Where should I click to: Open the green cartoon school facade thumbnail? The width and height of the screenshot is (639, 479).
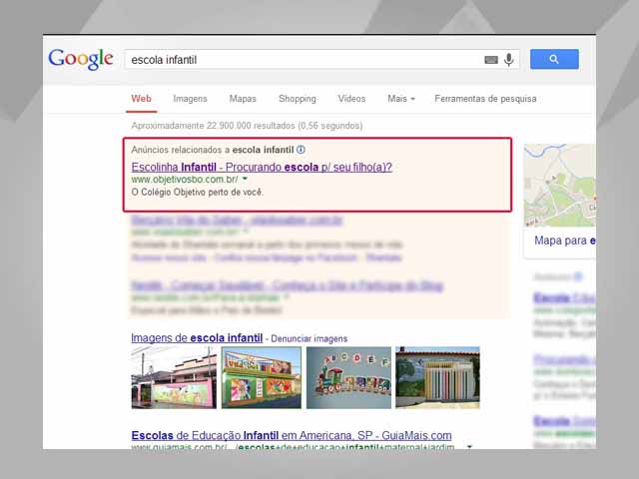262,377
